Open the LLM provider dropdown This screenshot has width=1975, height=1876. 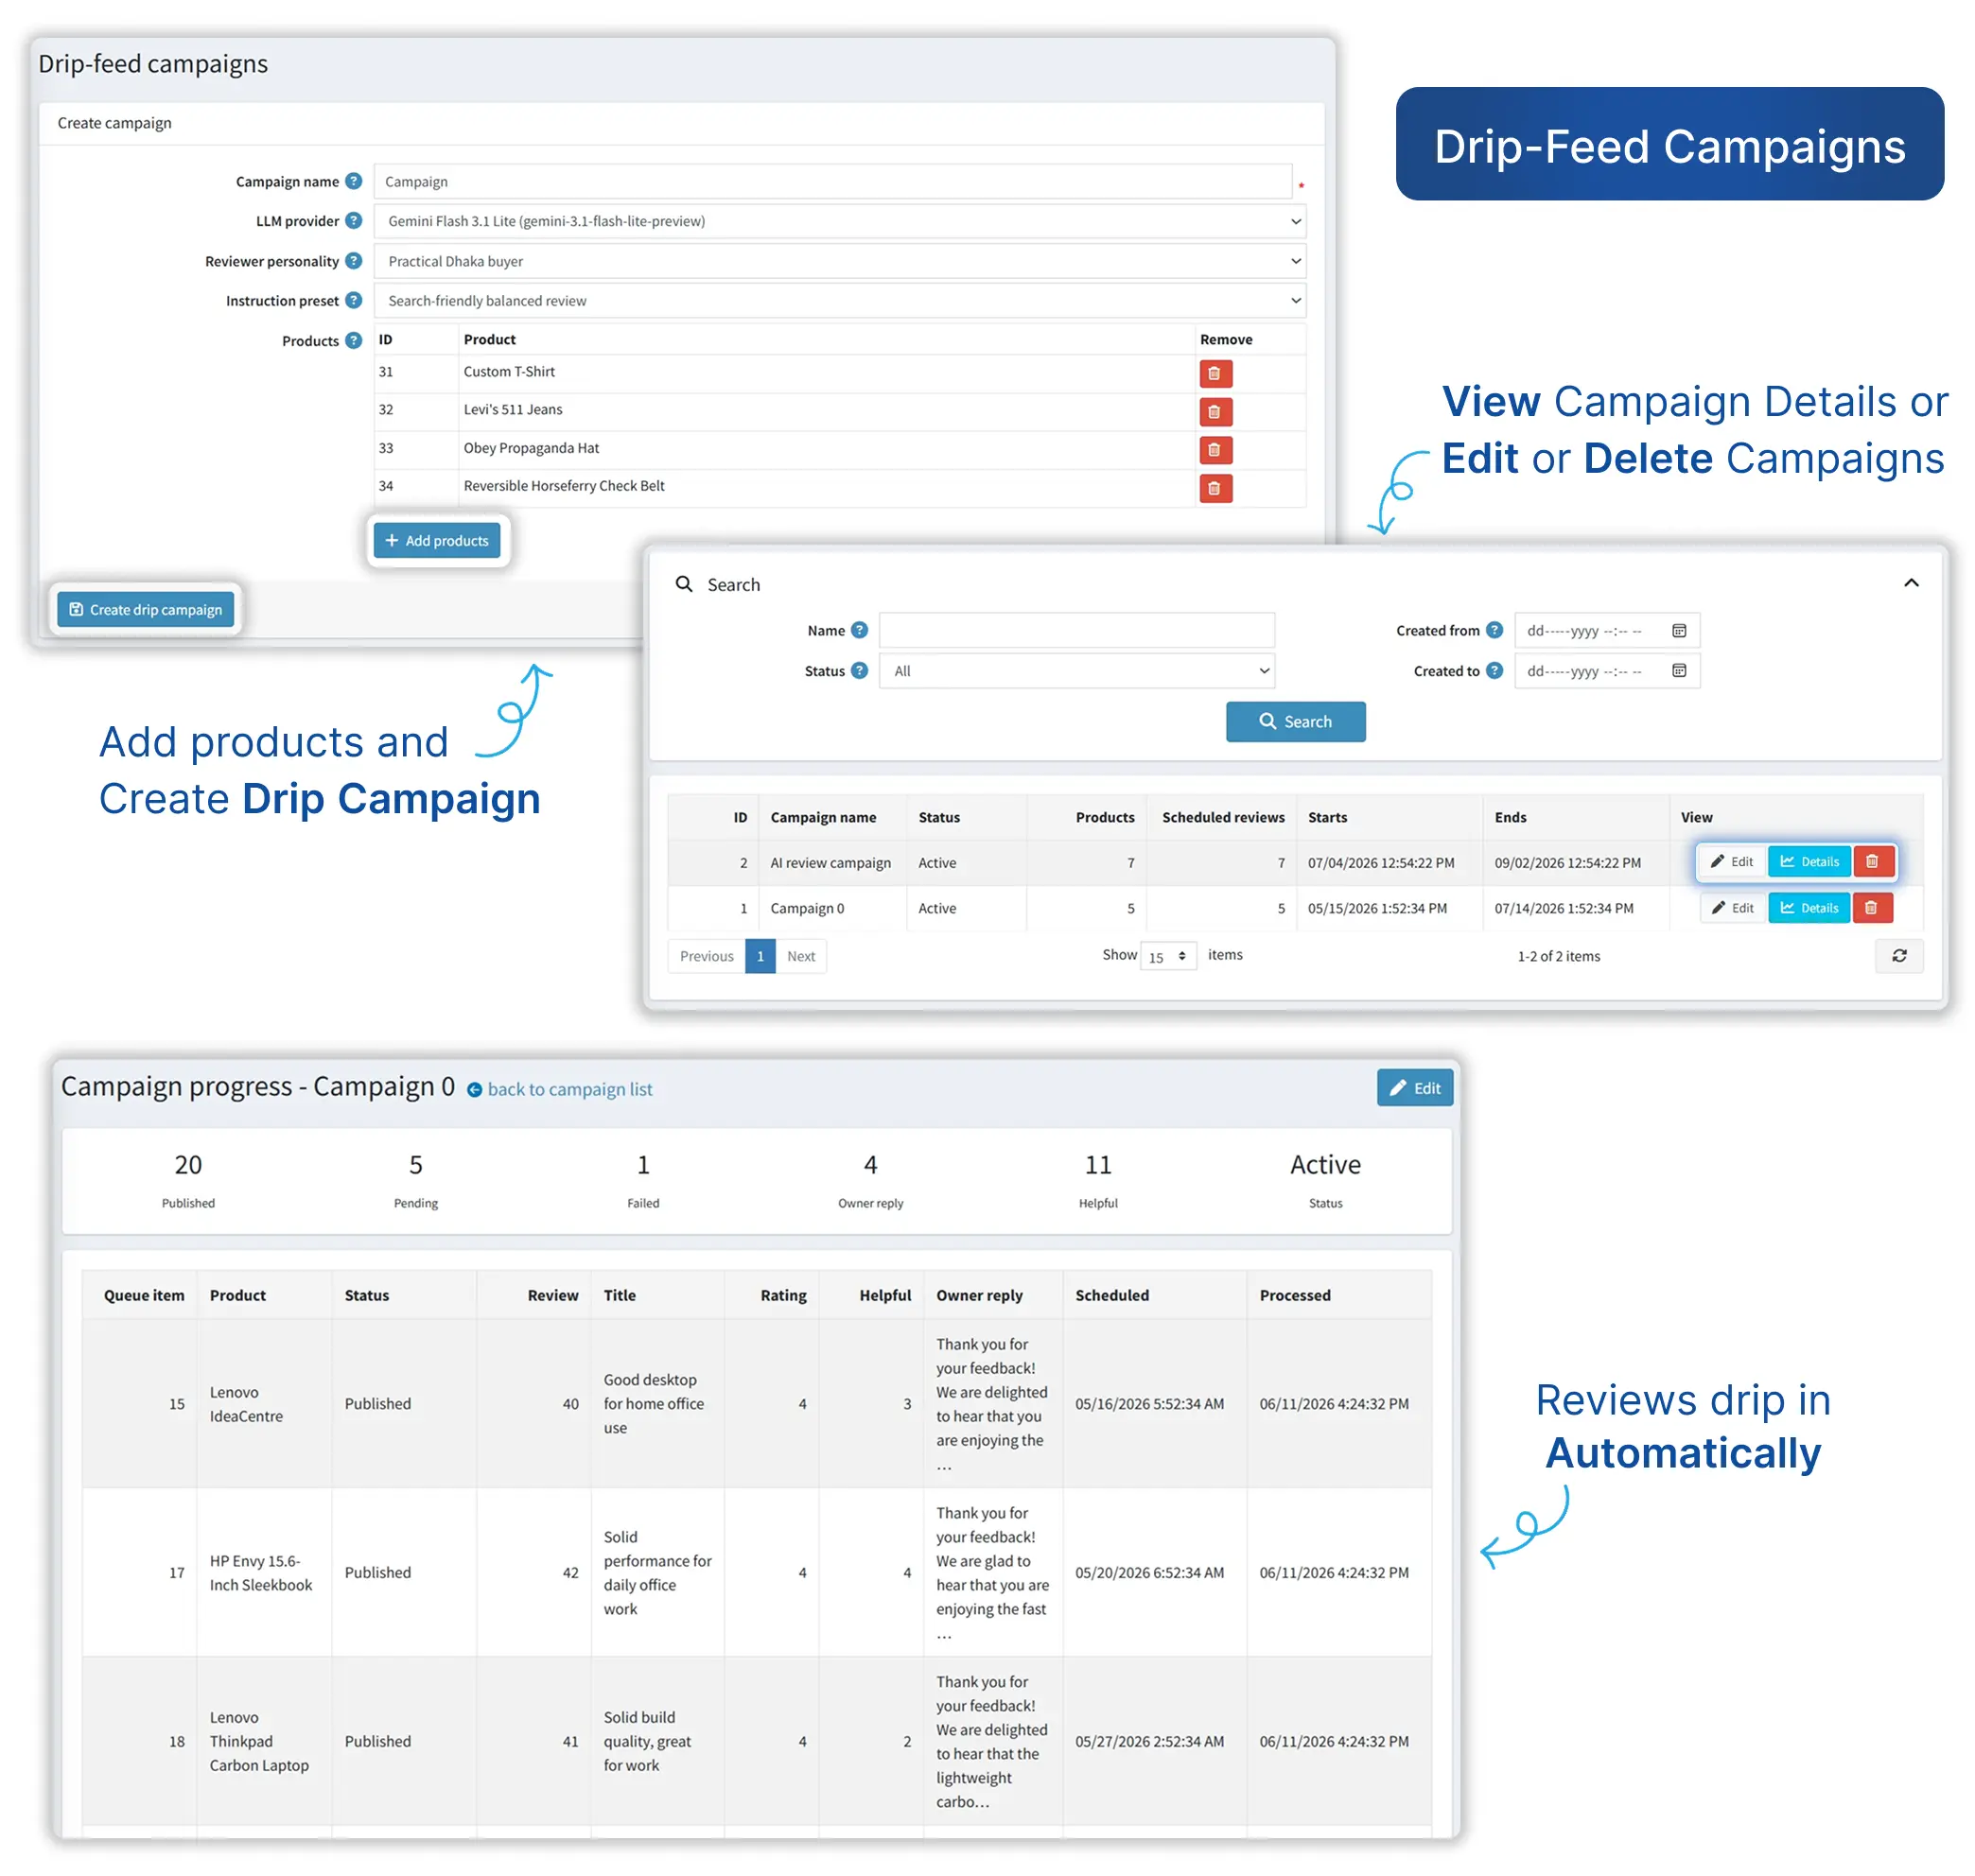point(839,221)
